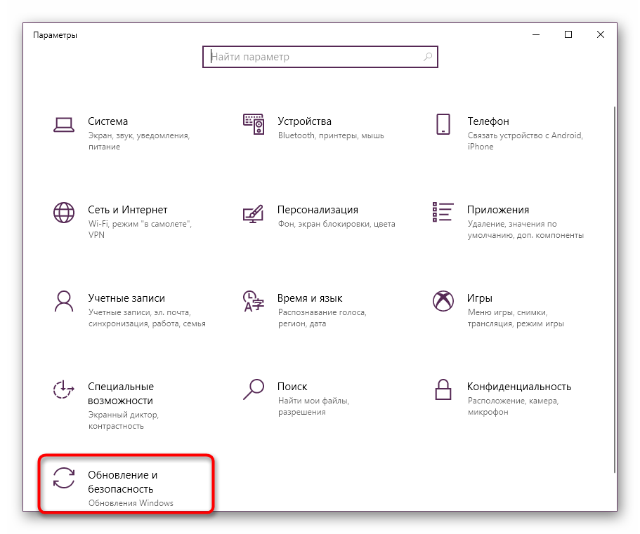Open Учетные записи person icon
This screenshot has height=534, width=640.
(64, 301)
